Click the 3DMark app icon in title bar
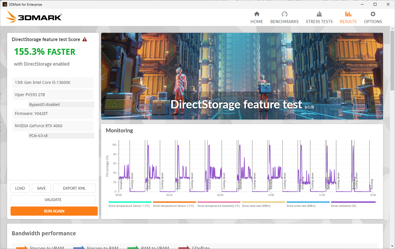 [x=5, y=4]
